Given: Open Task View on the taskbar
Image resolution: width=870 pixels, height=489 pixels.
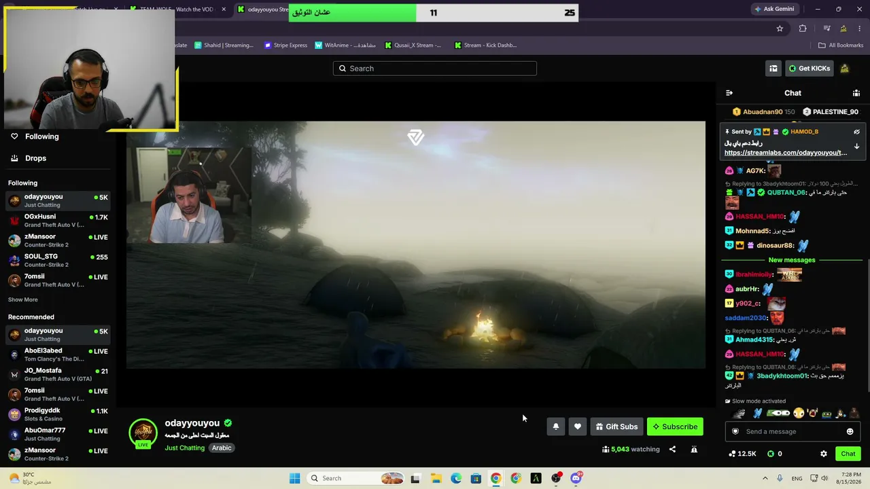Looking at the screenshot, I should 415,478.
